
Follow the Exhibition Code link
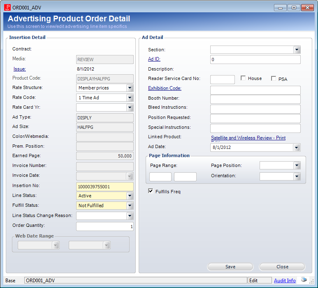pyautogui.click(x=165, y=88)
